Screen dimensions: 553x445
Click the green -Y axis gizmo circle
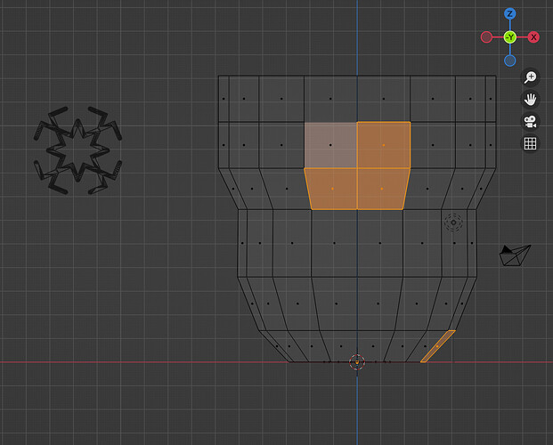510,37
